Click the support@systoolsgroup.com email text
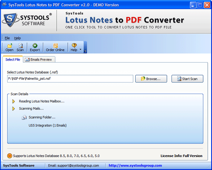Viewport: 212px width, 170px height. click(x=73, y=165)
